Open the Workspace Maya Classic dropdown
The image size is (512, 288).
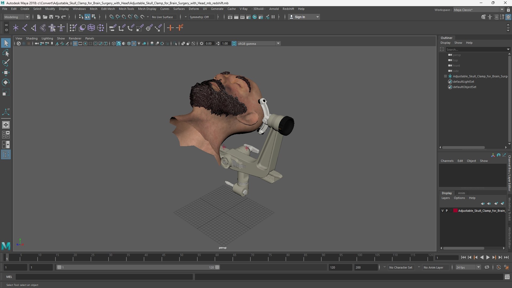point(478,10)
